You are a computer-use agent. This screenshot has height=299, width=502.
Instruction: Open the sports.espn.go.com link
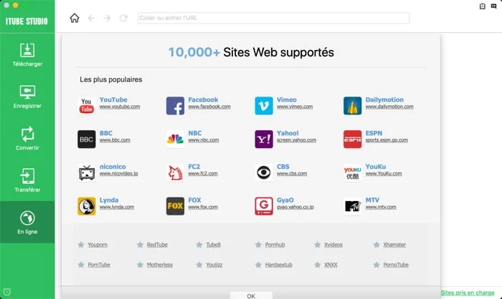point(387,140)
